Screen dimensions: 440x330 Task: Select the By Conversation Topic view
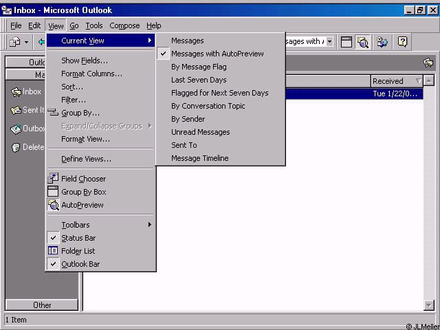point(220,106)
